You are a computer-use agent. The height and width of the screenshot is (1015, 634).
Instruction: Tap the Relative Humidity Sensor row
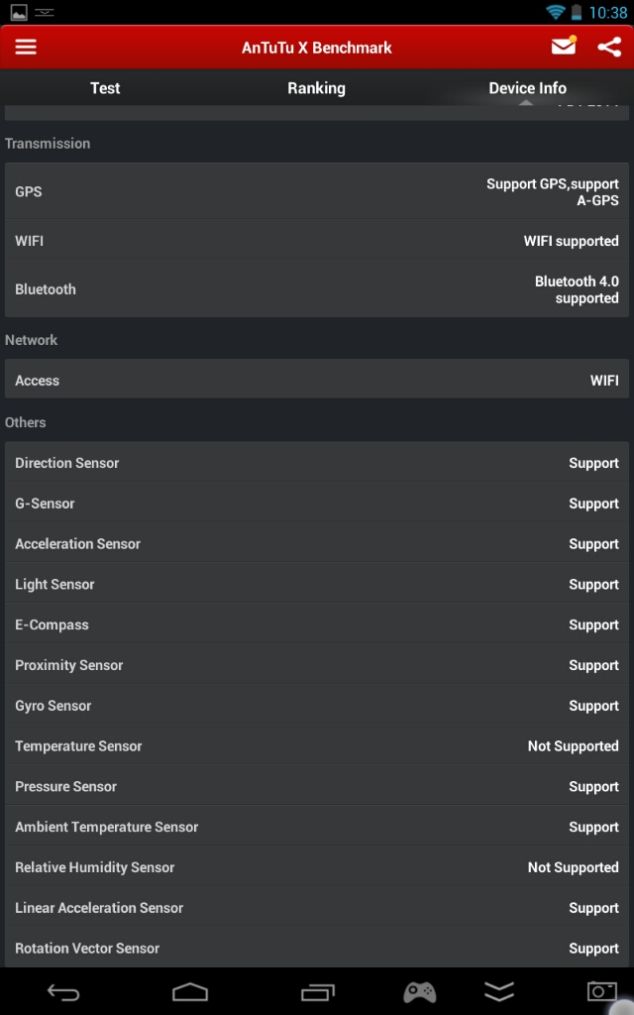[317, 867]
